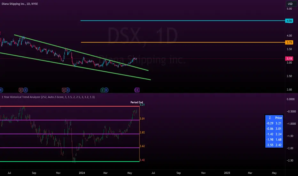The height and width of the screenshot is (176, 298).
Task: Select the red top boundary line in the indicator pane
Action: pyautogui.click(x=70, y=106)
